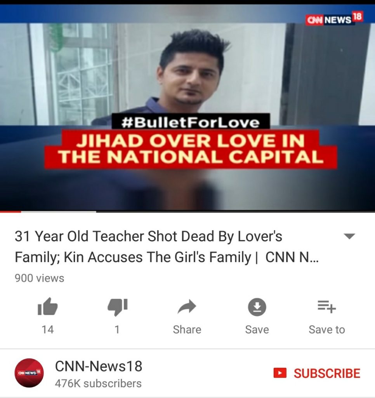
Task: Like the video with thumbs up icon
Action: pyautogui.click(x=48, y=307)
